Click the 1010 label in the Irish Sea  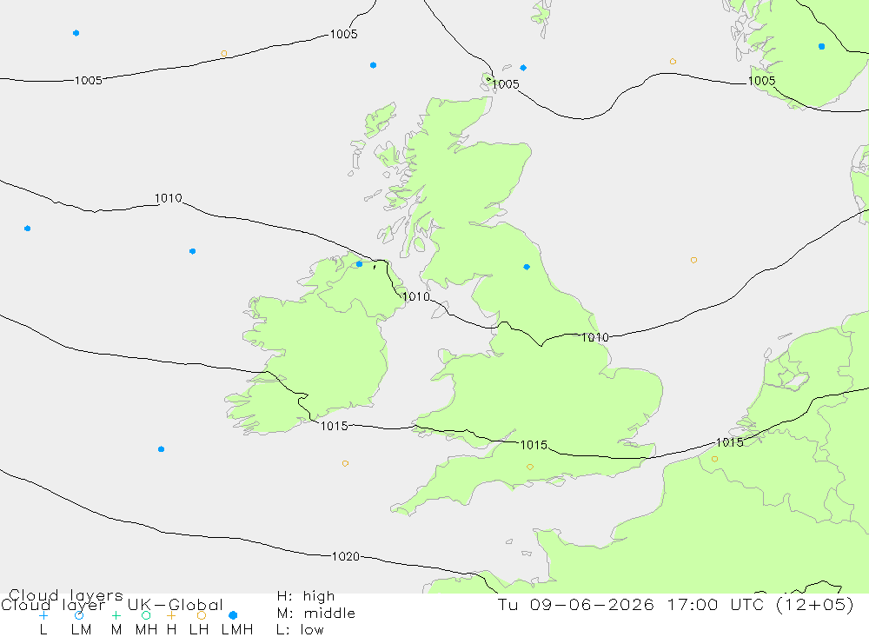coord(415,296)
